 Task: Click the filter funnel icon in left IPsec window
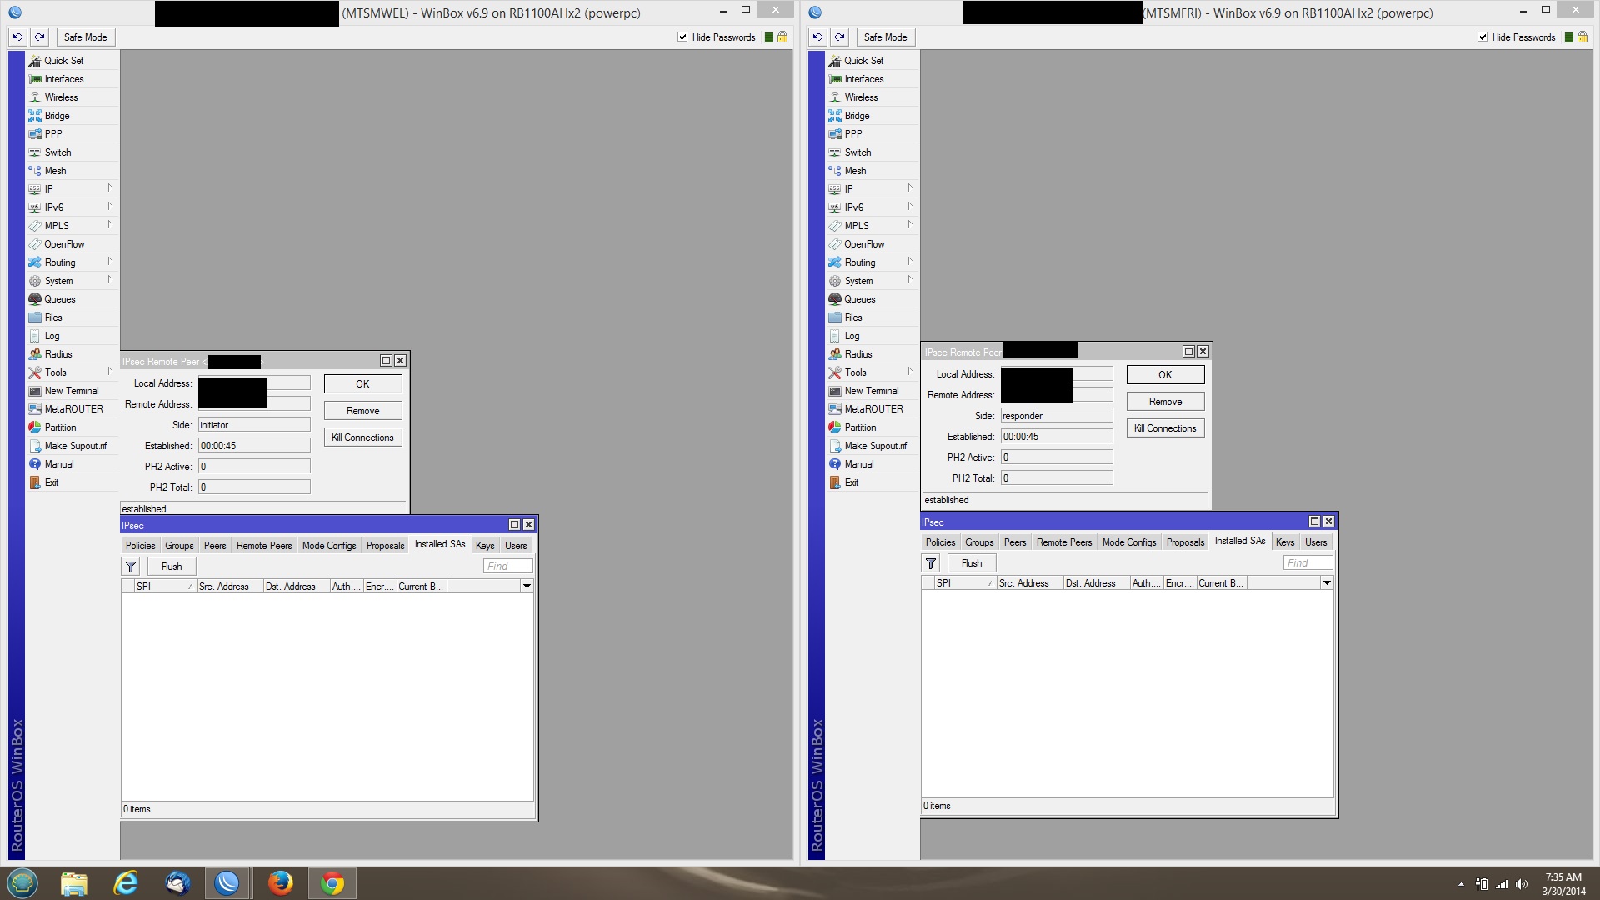(131, 567)
